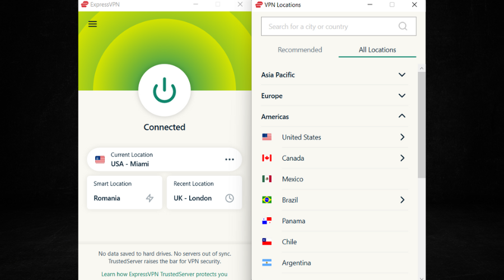Screen dimensions: 504x280
Task: Expand the Europe region
Action: 334,96
